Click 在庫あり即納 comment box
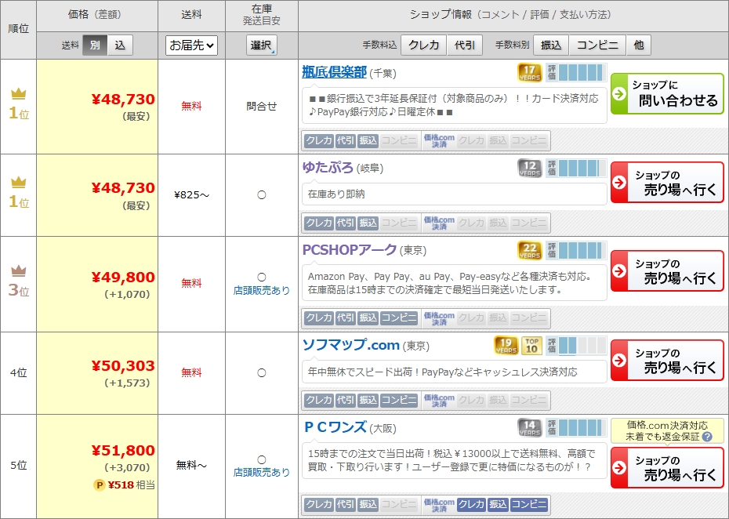This screenshot has height=519, width=729. 454,194
